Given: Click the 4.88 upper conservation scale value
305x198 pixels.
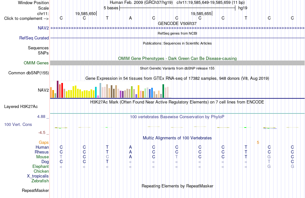Looking at the screenshot, I should (x=41, y=117).
